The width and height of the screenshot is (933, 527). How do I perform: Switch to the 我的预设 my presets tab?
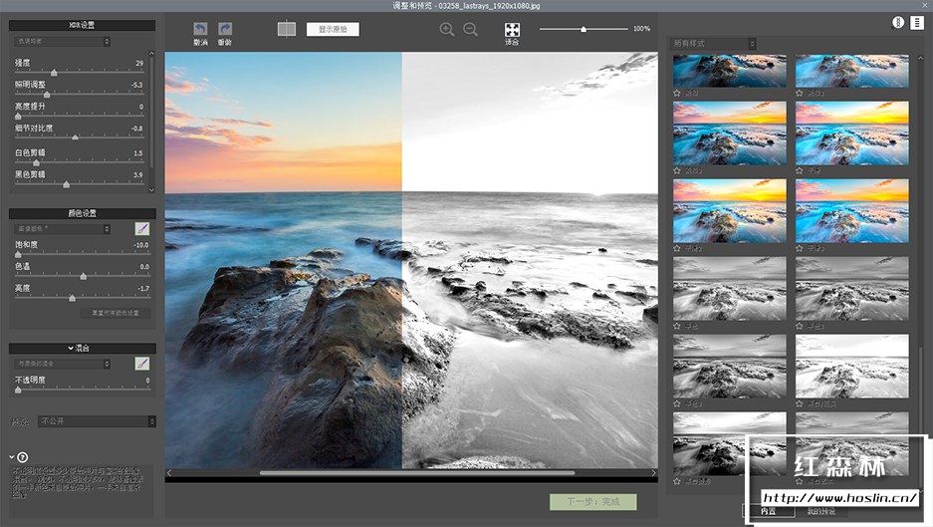click(x=820, y=511)
